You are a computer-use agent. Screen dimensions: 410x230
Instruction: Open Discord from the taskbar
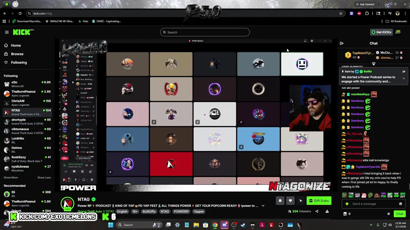(224, 225)
